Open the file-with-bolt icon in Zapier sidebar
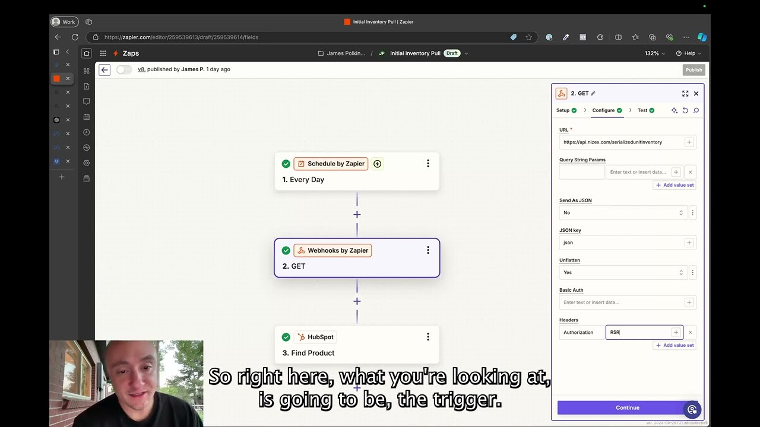The image size is (760, 427). point(87,86)
